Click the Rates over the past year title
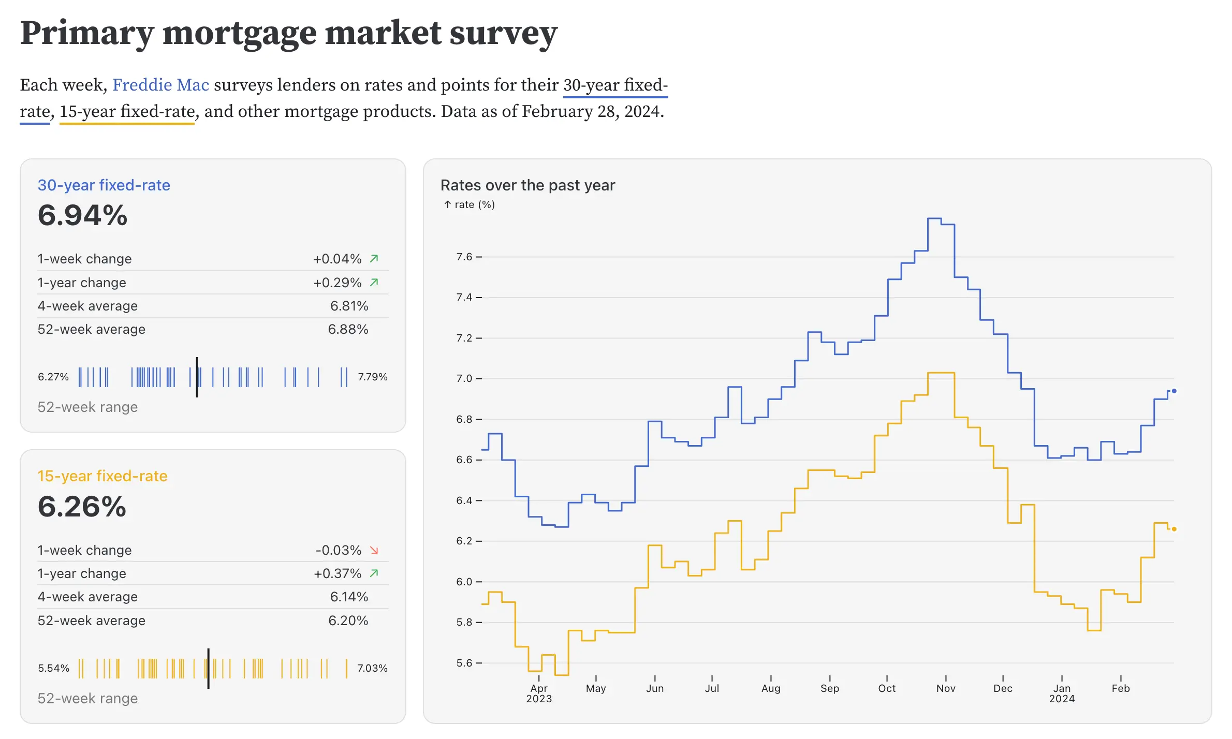 coord(527,185)
